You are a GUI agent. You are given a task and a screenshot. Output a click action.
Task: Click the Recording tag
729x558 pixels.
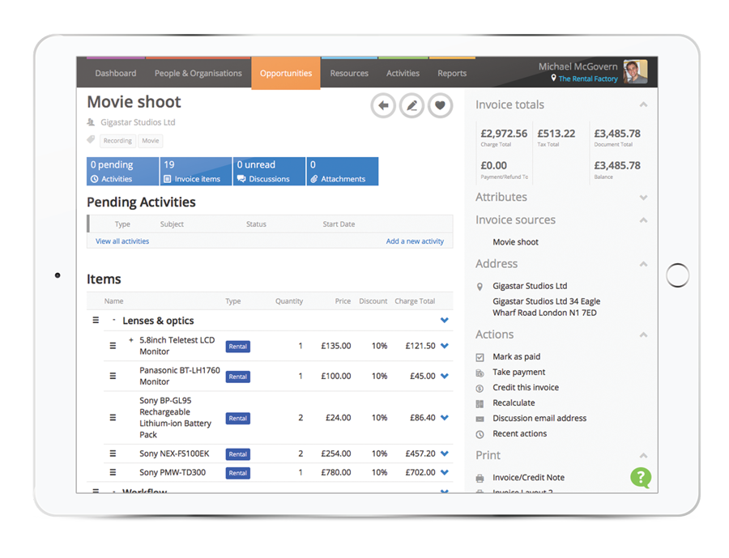click(x=117, y=140)
